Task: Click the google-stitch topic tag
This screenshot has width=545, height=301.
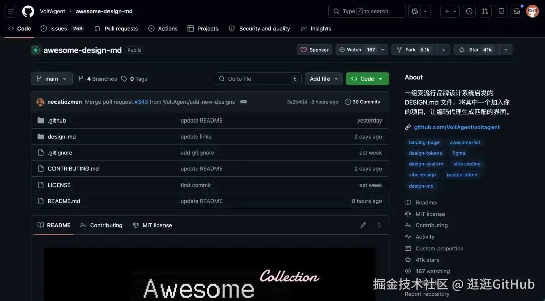Action: pyautogui.click(x=462, y=175)
